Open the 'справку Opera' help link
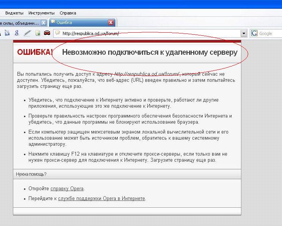Screen dimensions: 282x226 coord(67,189)
